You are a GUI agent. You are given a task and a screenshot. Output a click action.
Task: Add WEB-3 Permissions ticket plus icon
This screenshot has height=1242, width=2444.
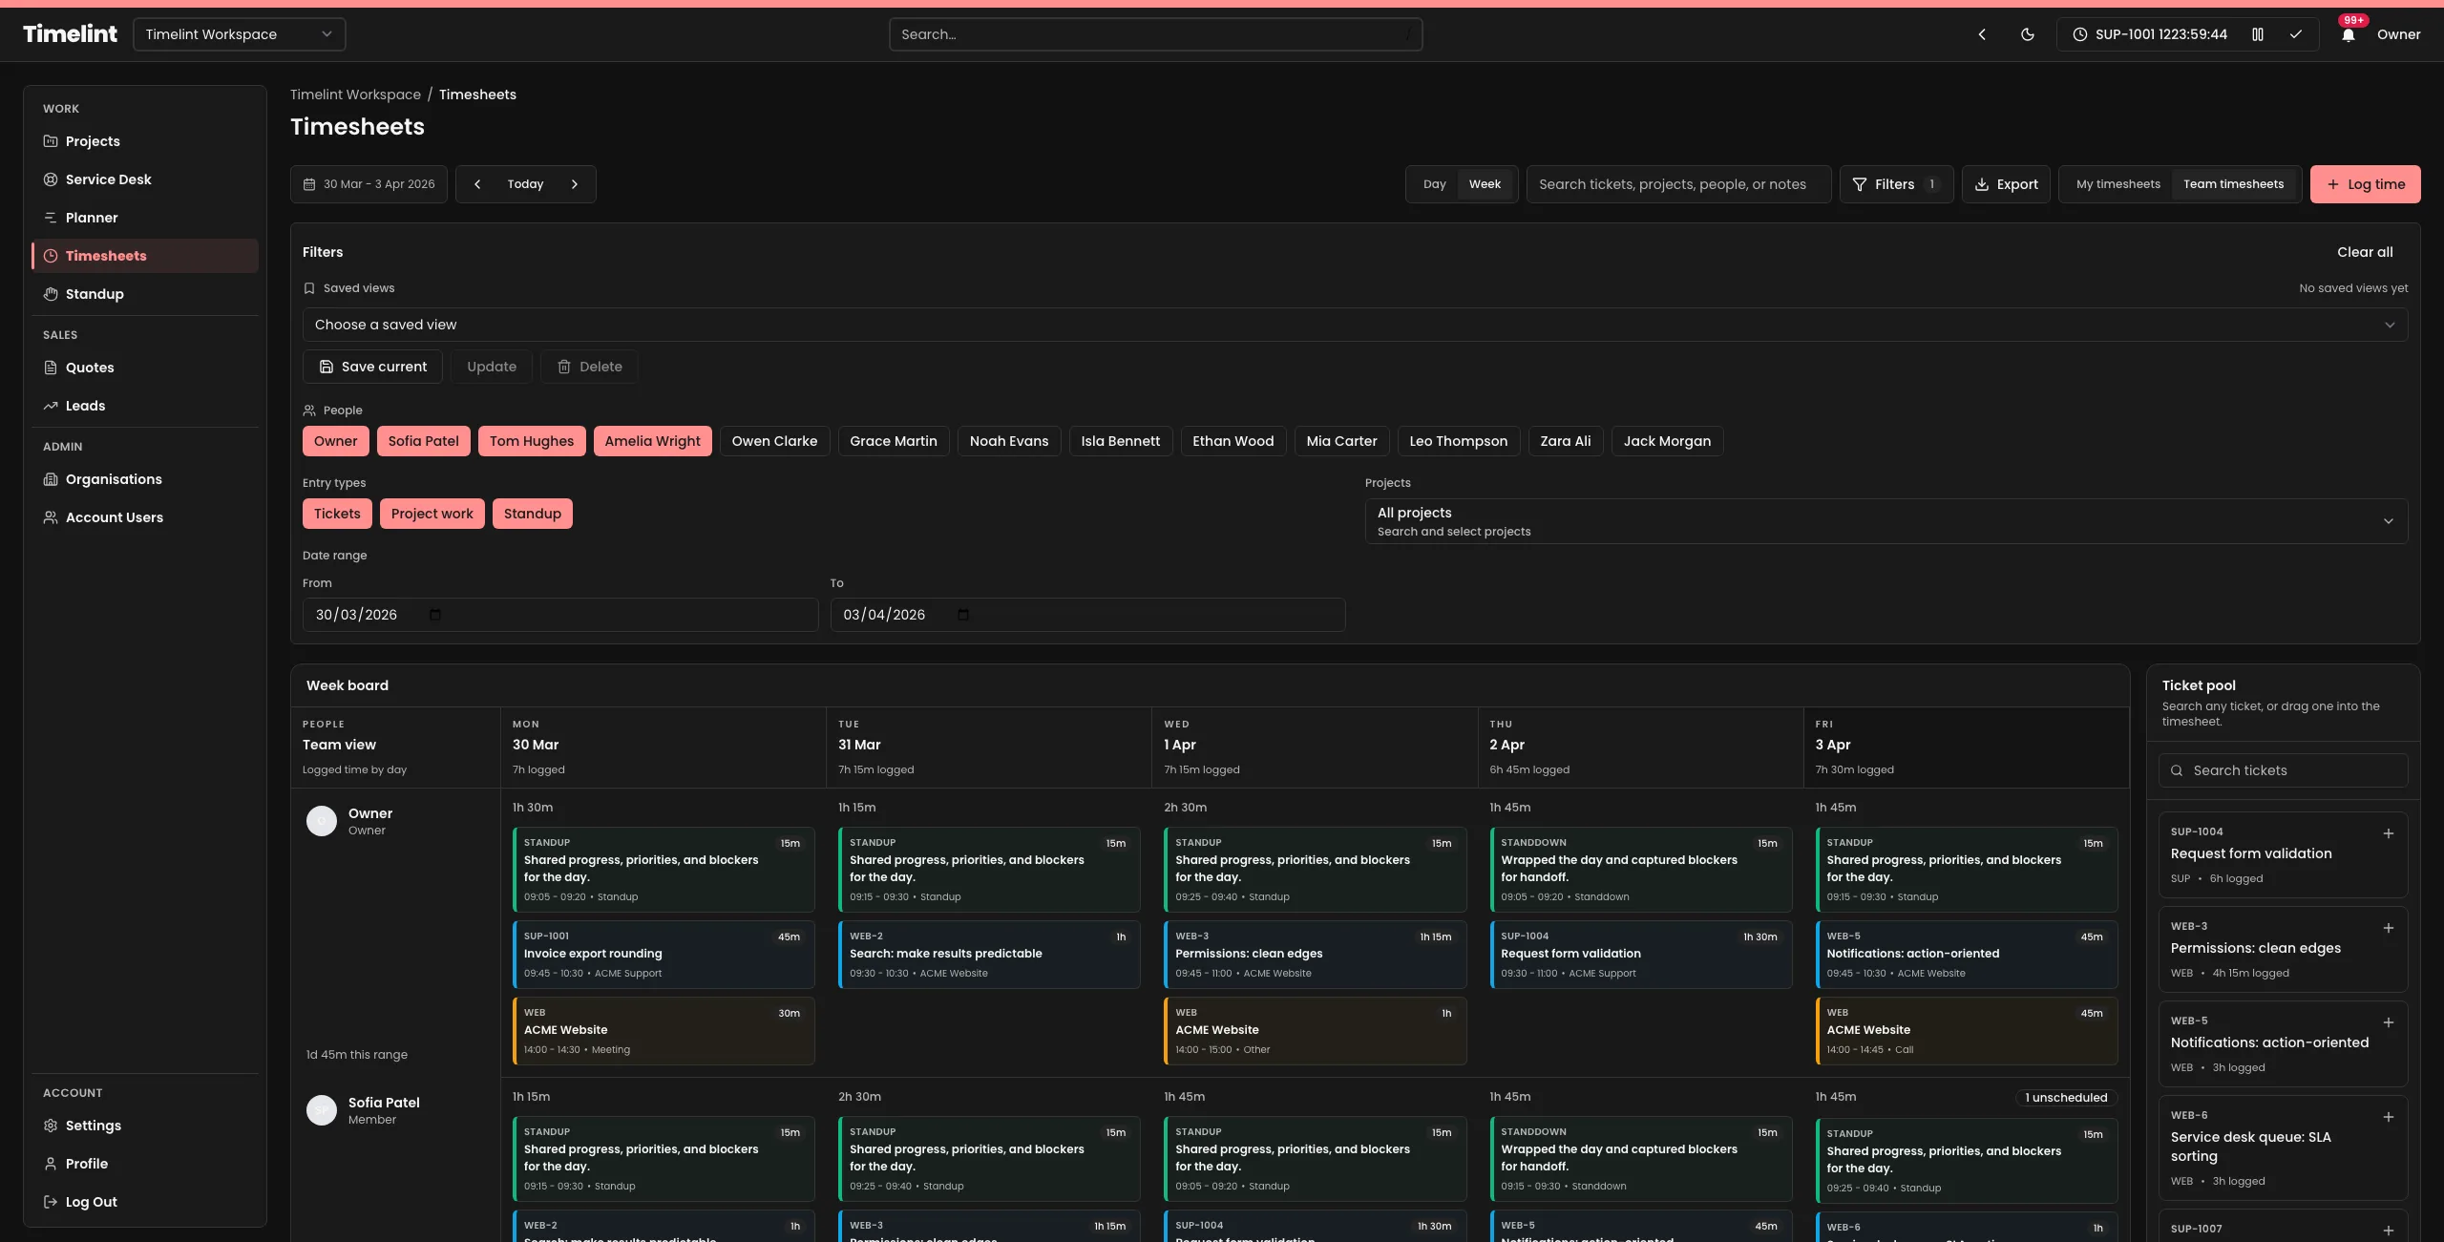click(x=2389, y=928)
